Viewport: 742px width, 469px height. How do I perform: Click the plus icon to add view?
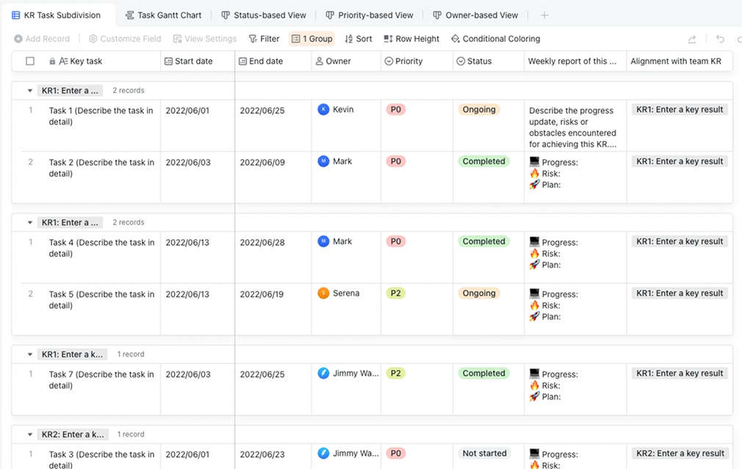click(x=544, y=15)
